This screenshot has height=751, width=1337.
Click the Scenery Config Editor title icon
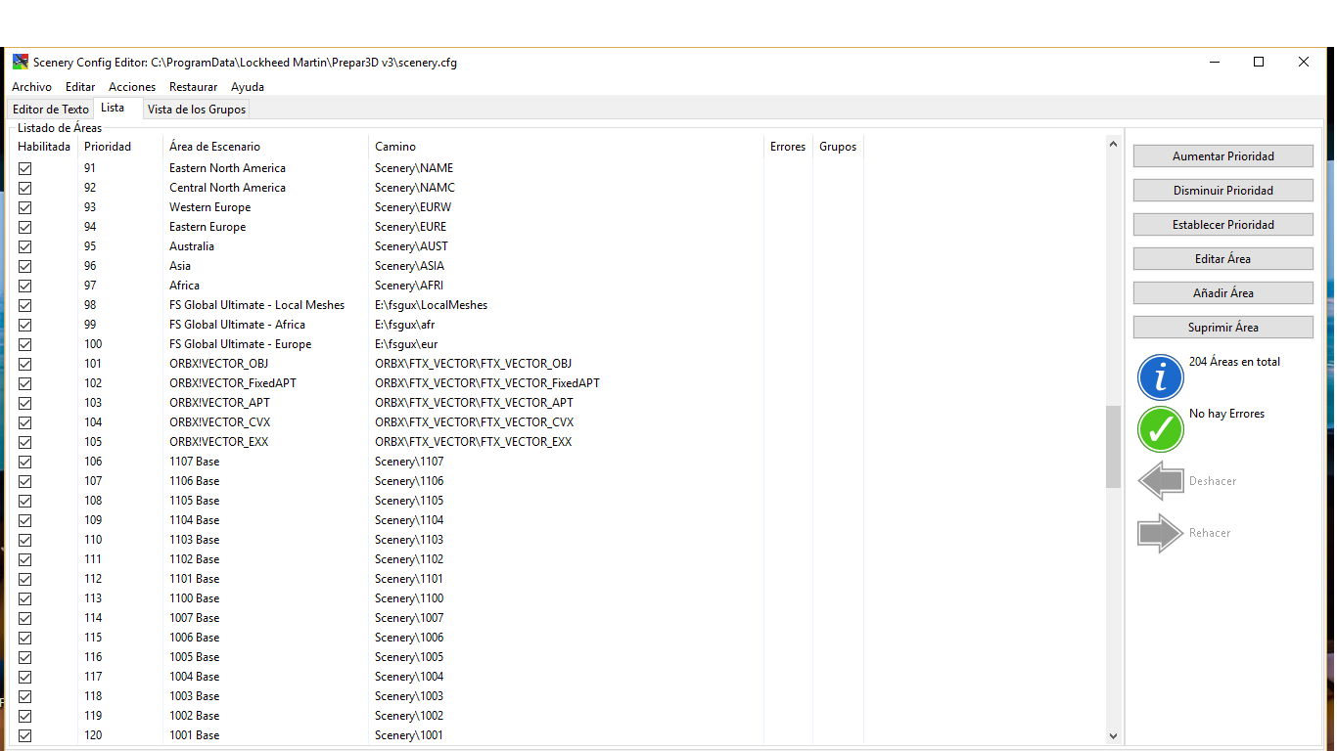[x=20, y=62]
